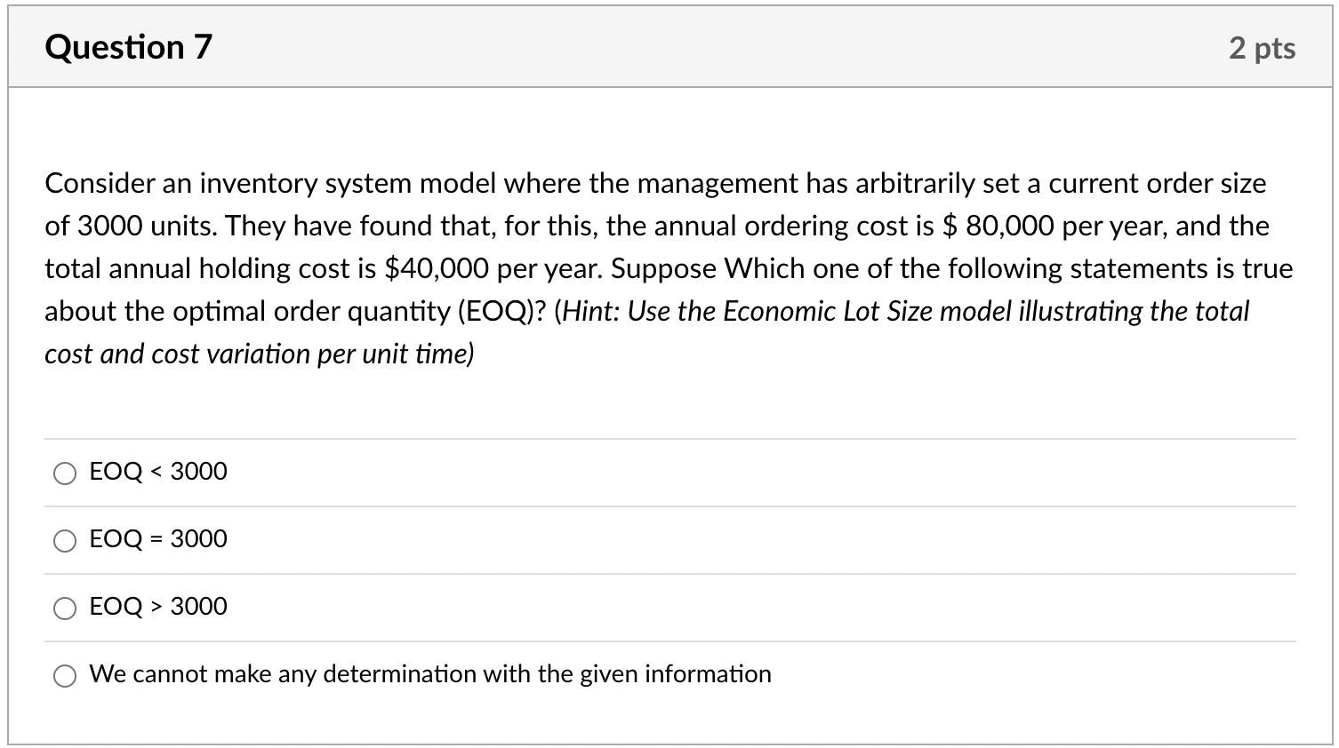Select the "EOQ < 3000" radio button

[64, 473]
